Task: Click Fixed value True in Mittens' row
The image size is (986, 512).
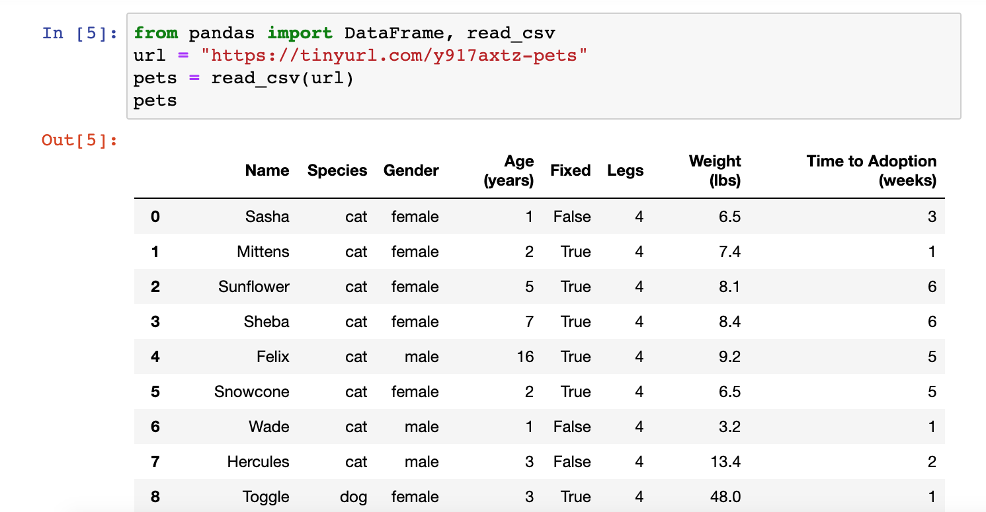Action: tap(575, 252)
